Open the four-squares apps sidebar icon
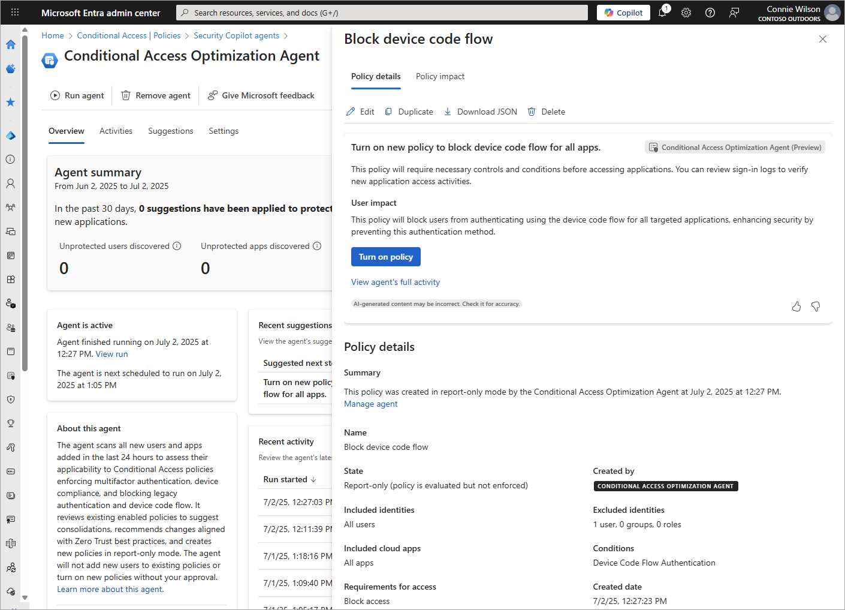The image size is (845, 610). click(x=10, y=280)
